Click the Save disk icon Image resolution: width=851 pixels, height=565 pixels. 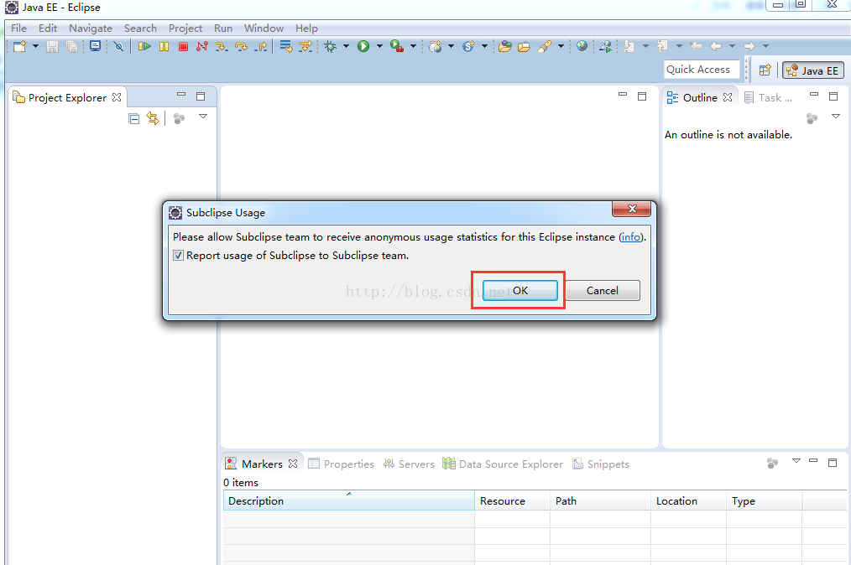[x=52, y=47]
